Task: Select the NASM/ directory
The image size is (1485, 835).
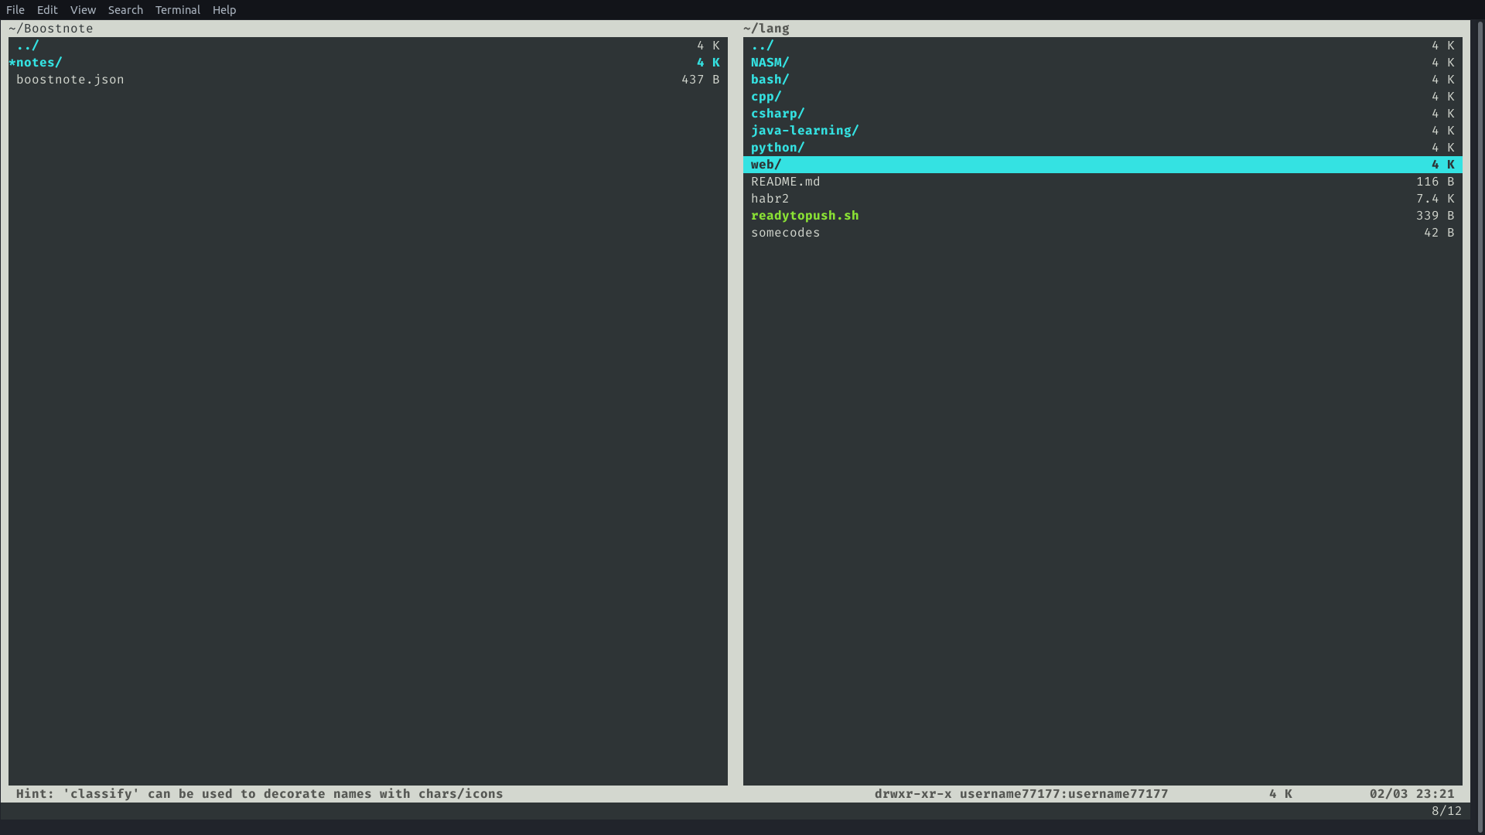Action: click(x=770, y=63)
